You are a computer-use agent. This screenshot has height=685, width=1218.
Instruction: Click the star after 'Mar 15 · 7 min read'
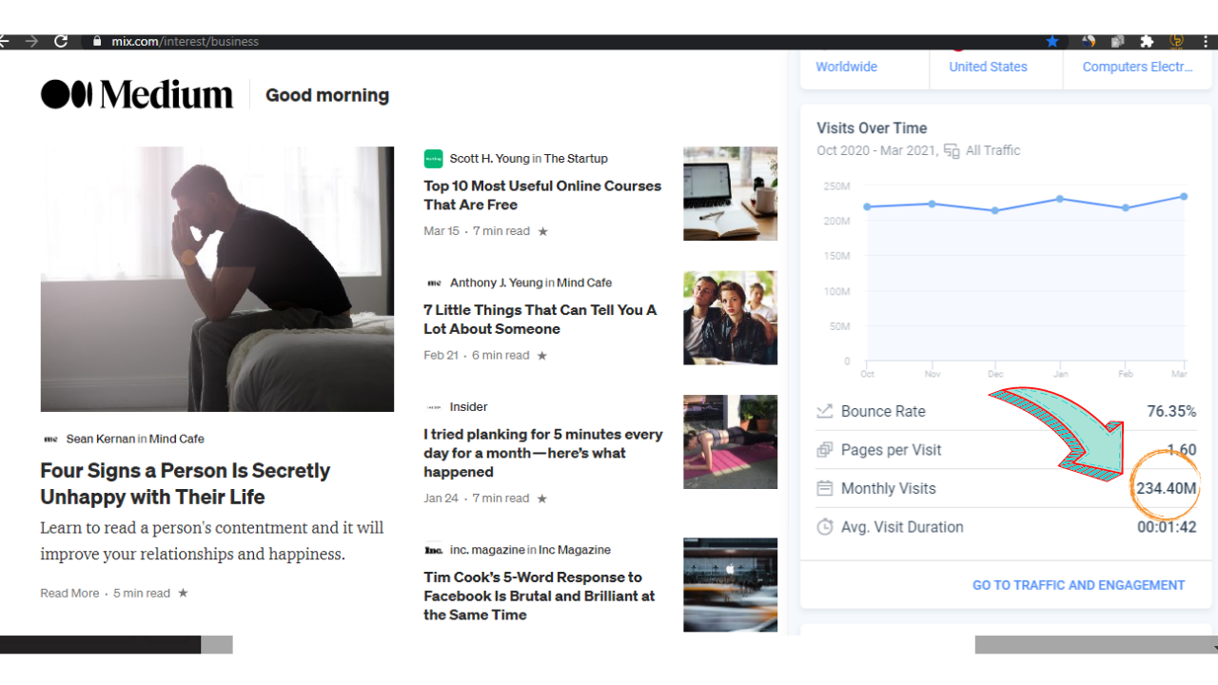(543, 231)
